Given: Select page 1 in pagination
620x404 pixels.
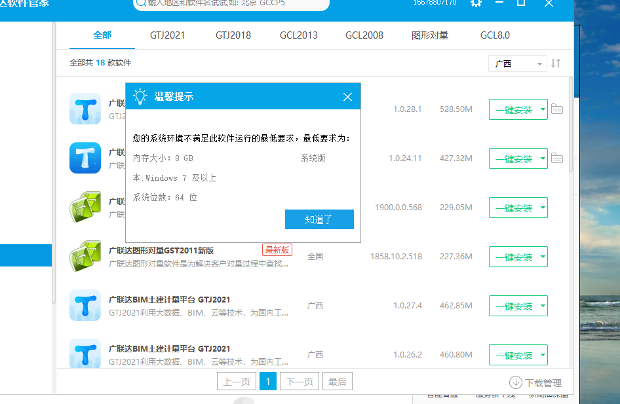Looking at the screenshot, I should (x=268, y=382).
